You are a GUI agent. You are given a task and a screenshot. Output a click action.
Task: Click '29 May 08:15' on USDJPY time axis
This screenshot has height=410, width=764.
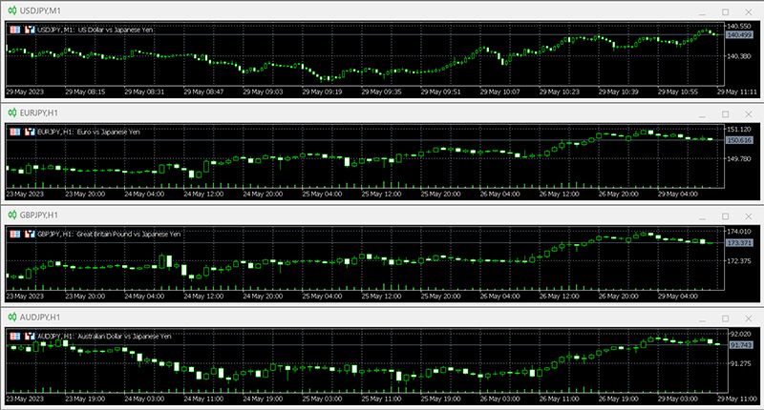coord(85,92)
